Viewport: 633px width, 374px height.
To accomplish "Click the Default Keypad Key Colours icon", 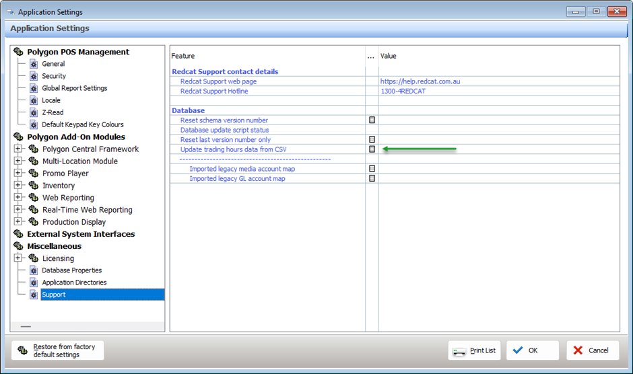I will [34, 124].
